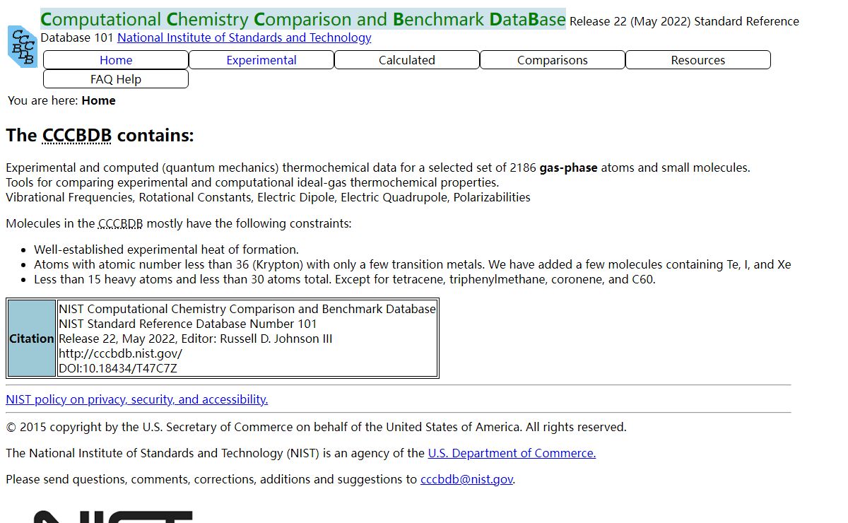
Task: Click the 'Atoms with atomic number less than 36' bullet
Action: 413,264
